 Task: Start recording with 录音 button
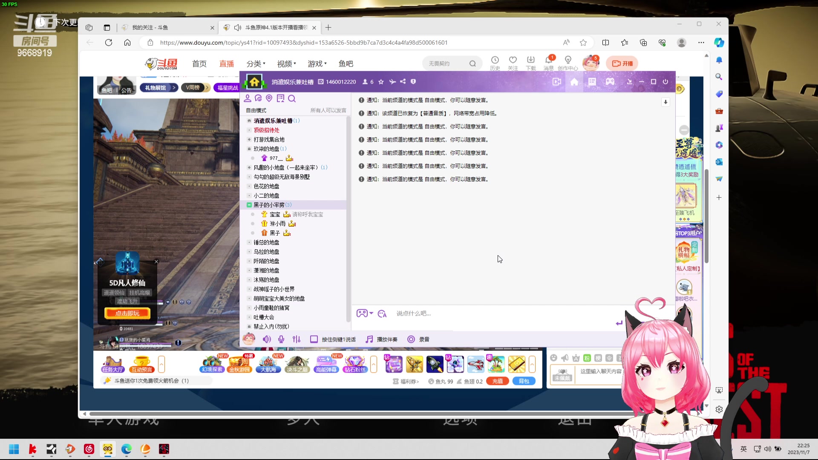(x=418, y=339)
